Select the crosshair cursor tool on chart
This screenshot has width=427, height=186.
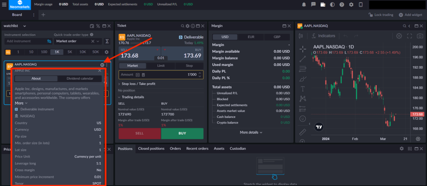click(303, 49)
